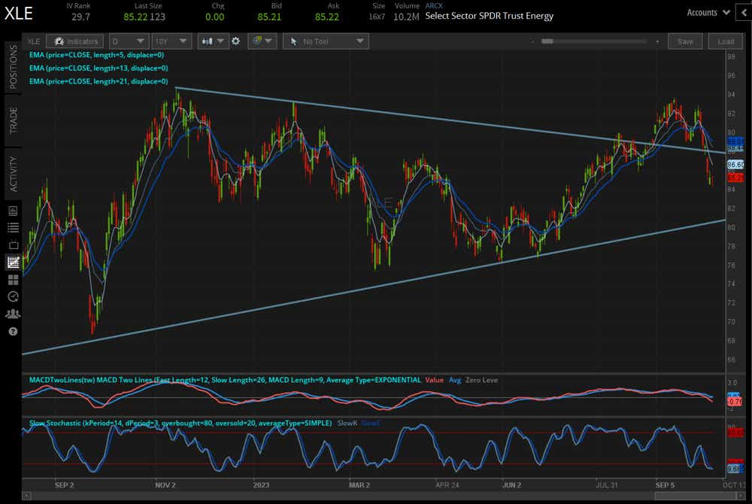
Task: Select the EMA length=13 study label
Action: coord(99,68)
